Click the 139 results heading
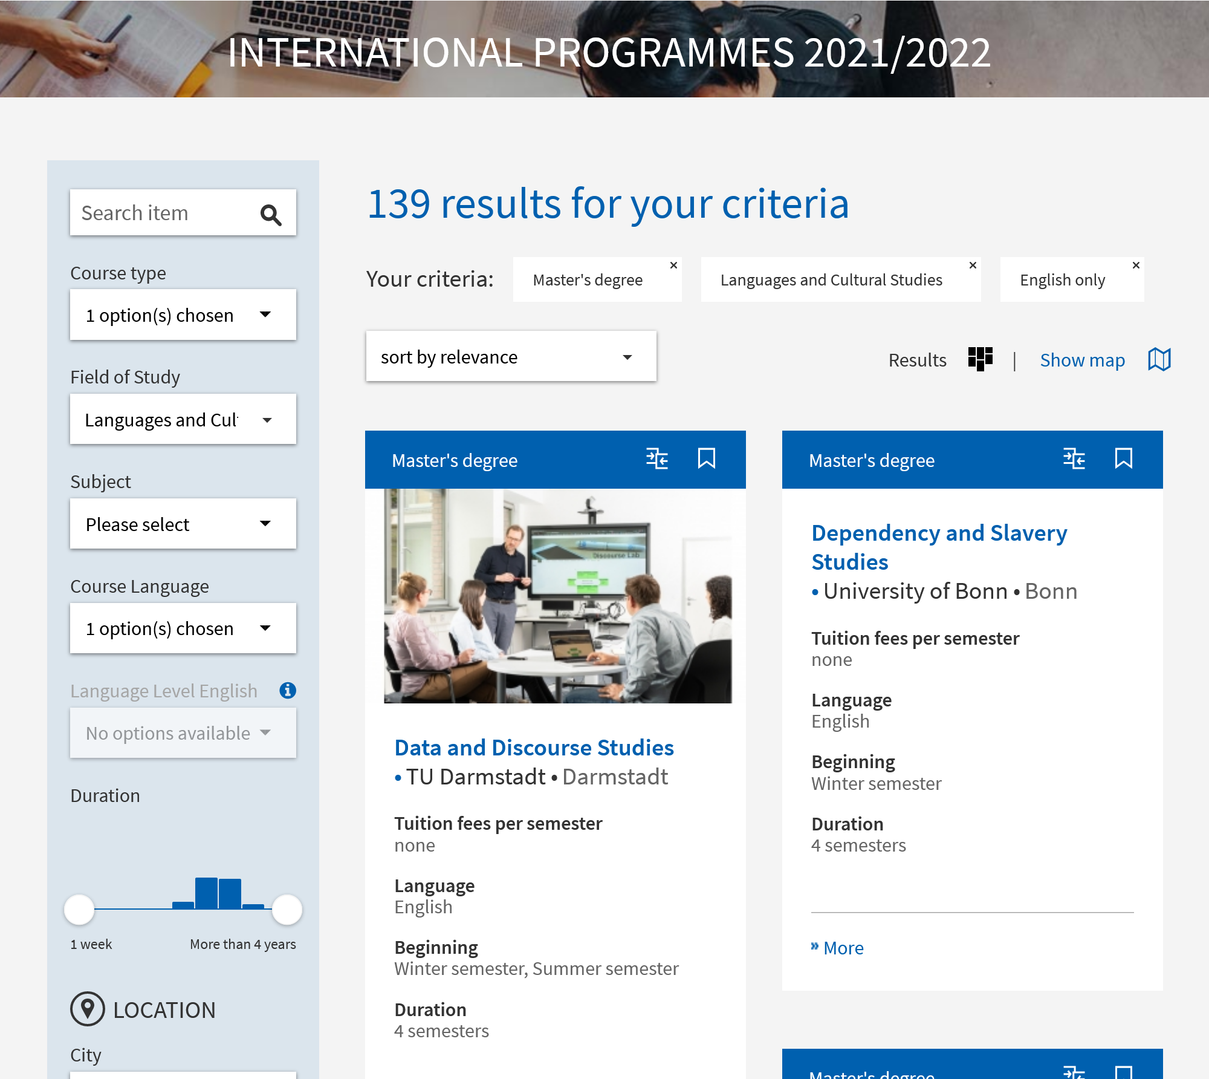The width and height of the screenshot is (1209, 1079). pyautogui.click(x=608, y=204)
